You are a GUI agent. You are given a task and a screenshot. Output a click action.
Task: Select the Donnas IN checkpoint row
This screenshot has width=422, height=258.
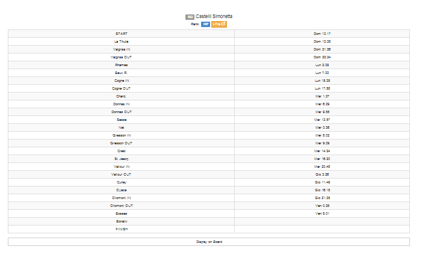[209, 104]
